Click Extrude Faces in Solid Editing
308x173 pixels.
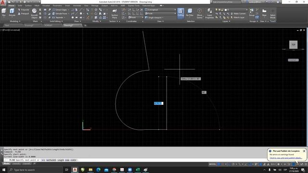(61, 13)
